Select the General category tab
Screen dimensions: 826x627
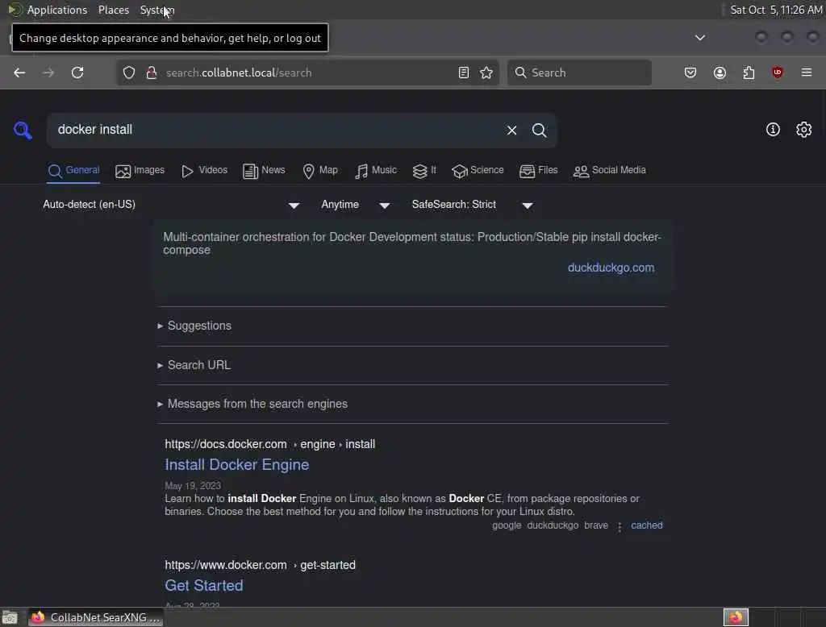[x=73, y=171]
